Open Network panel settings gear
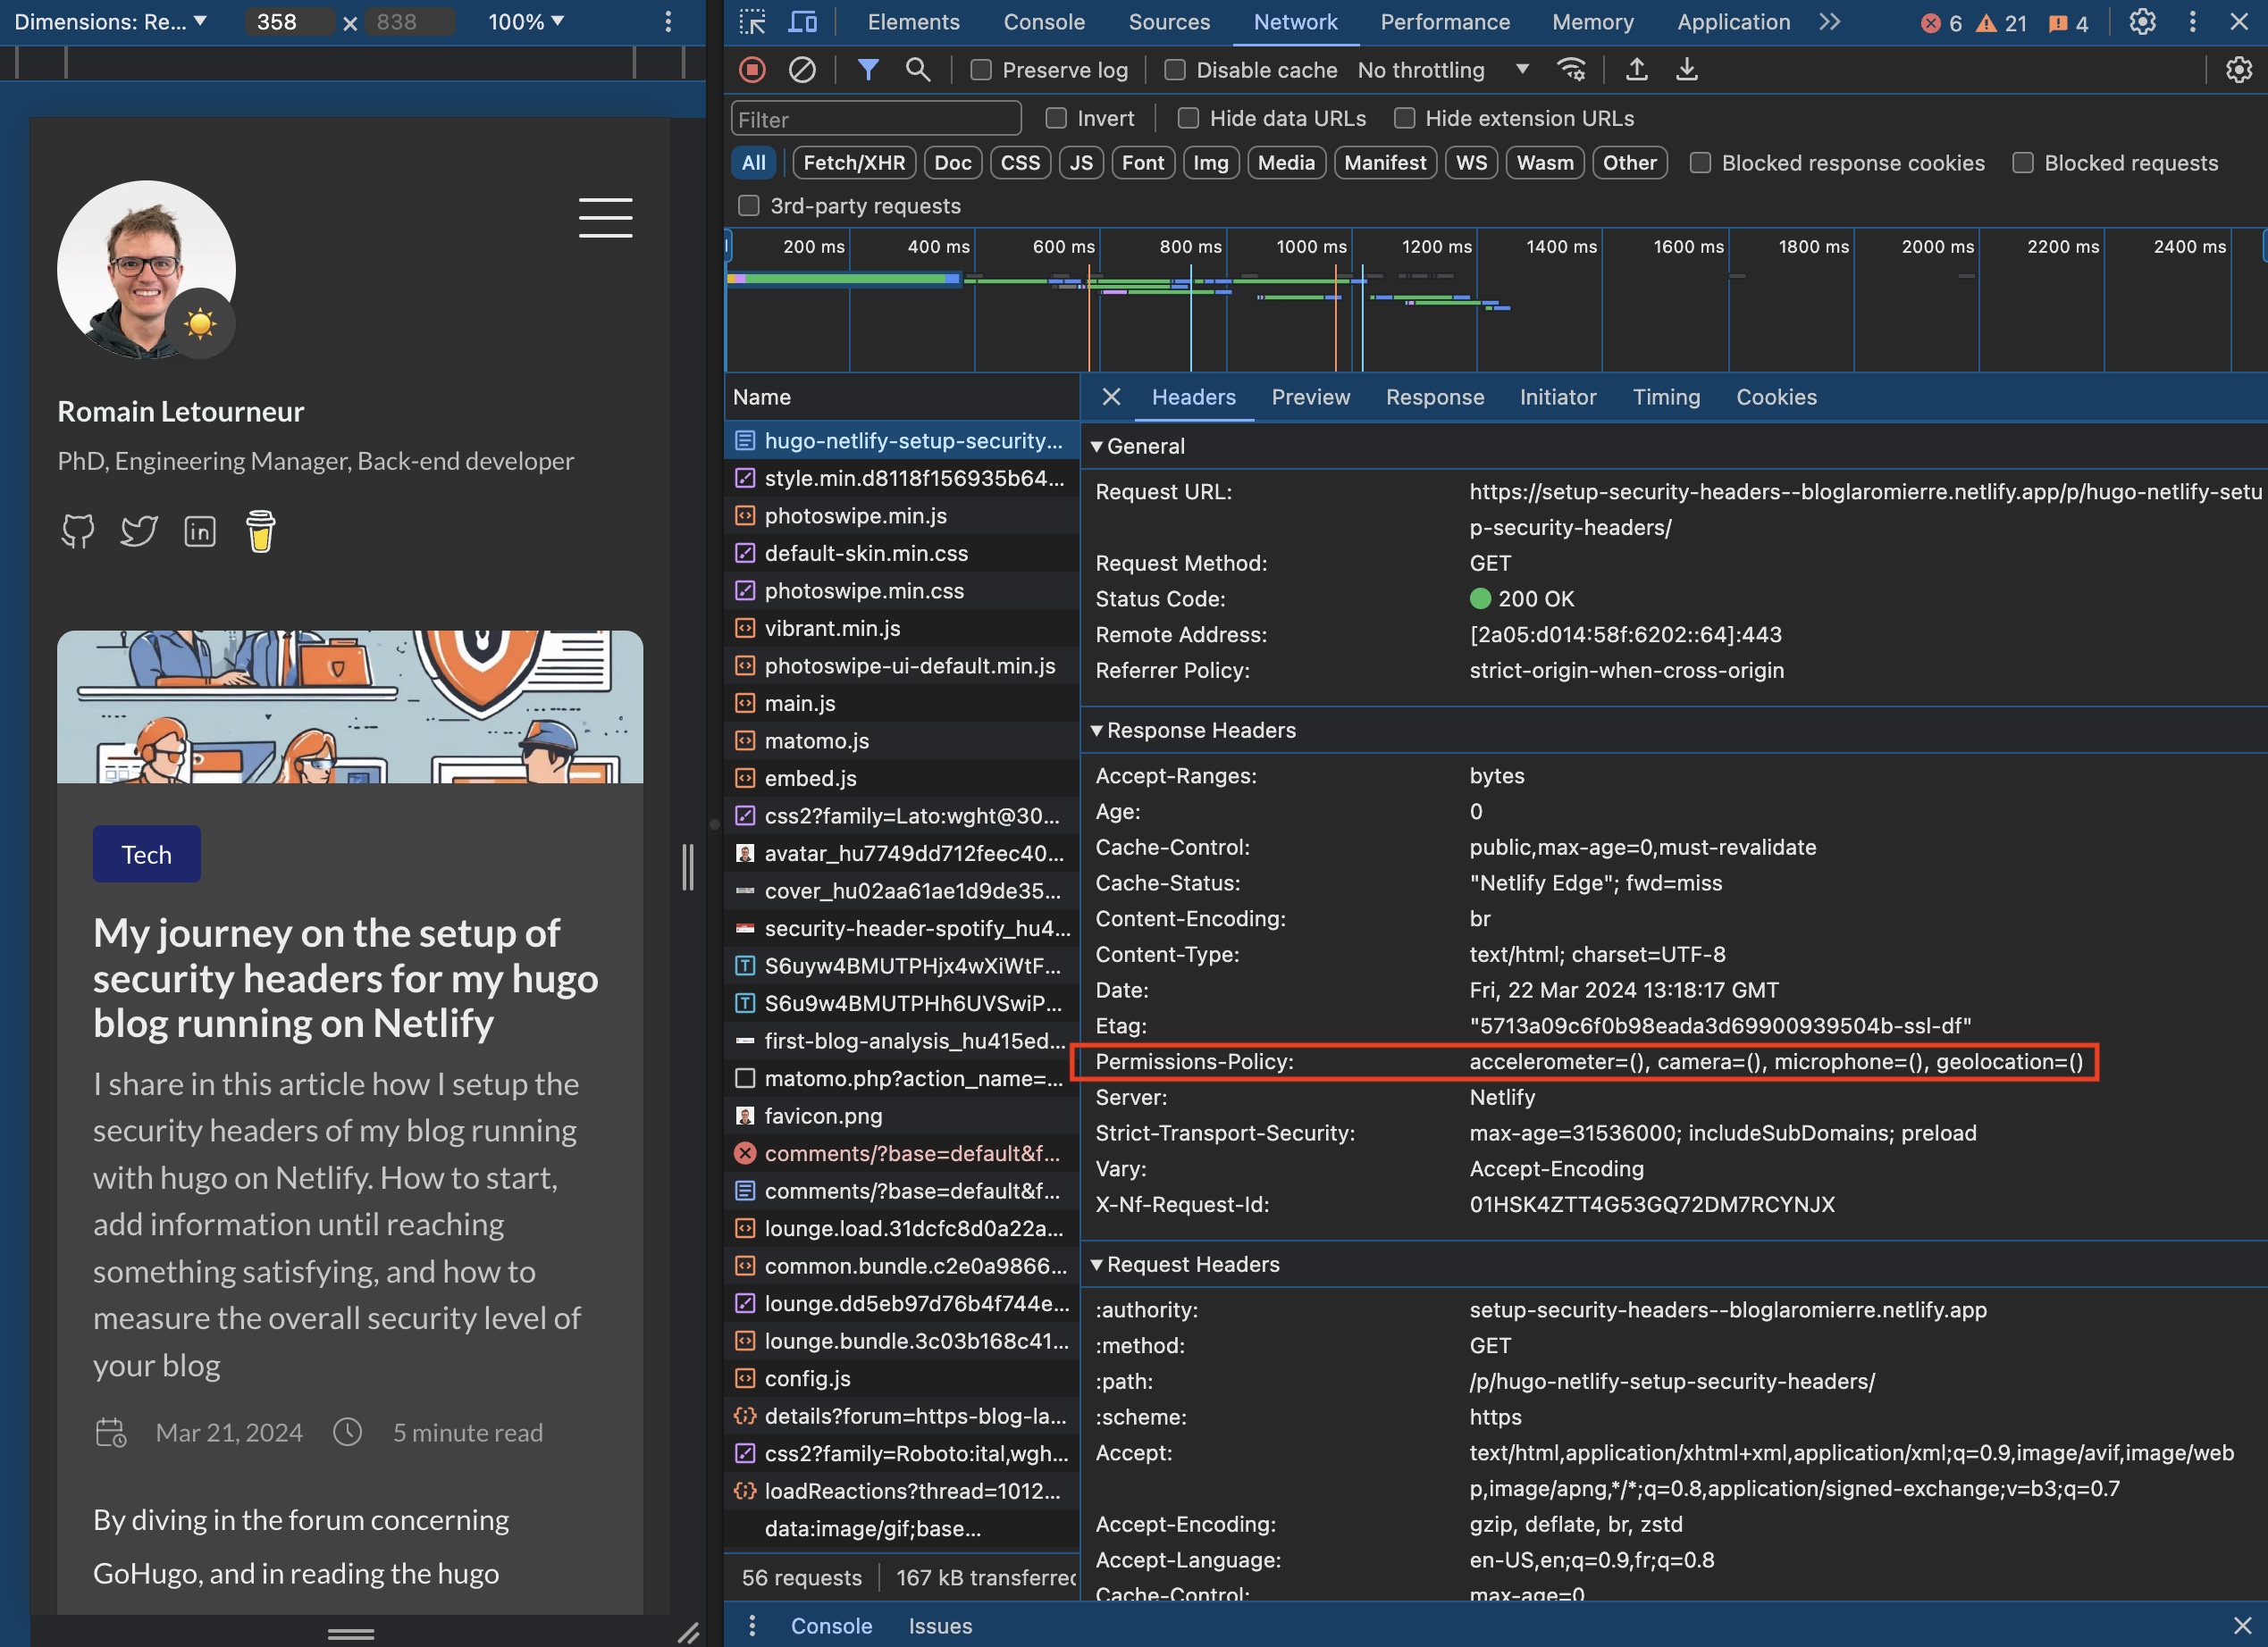Viewport: 2268px width, 1647px height. pyautogui.click(x=2239, y=70)
